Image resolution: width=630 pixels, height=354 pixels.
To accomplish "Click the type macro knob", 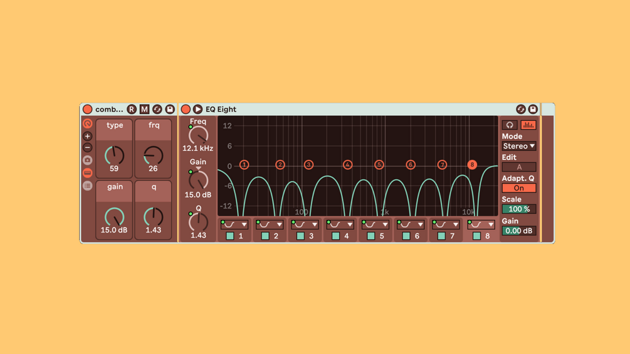I will (115, 155).
